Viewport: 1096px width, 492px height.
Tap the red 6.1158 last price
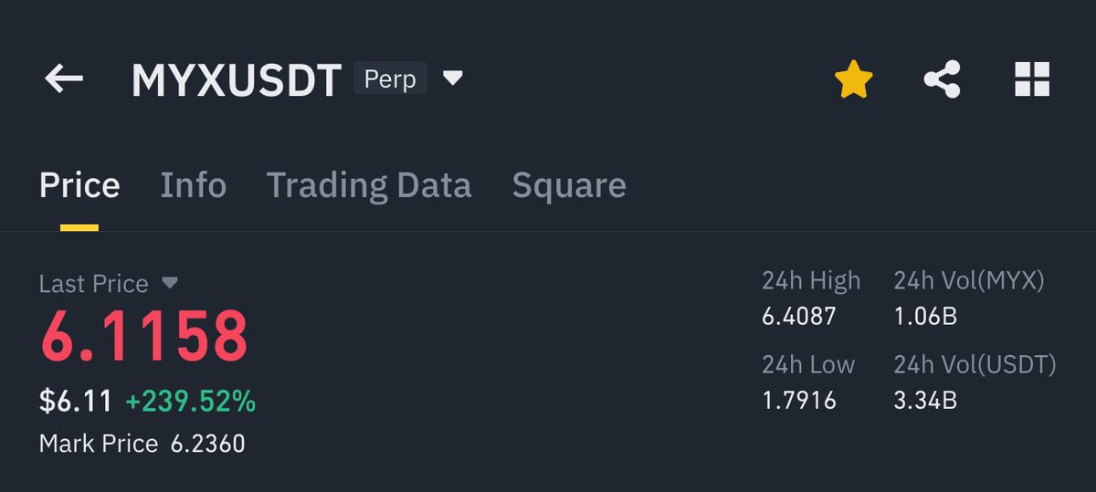(x=143, y=336)
